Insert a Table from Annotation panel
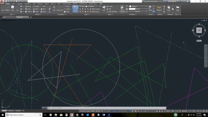This screenshot has height=117, width=208. 67,12
